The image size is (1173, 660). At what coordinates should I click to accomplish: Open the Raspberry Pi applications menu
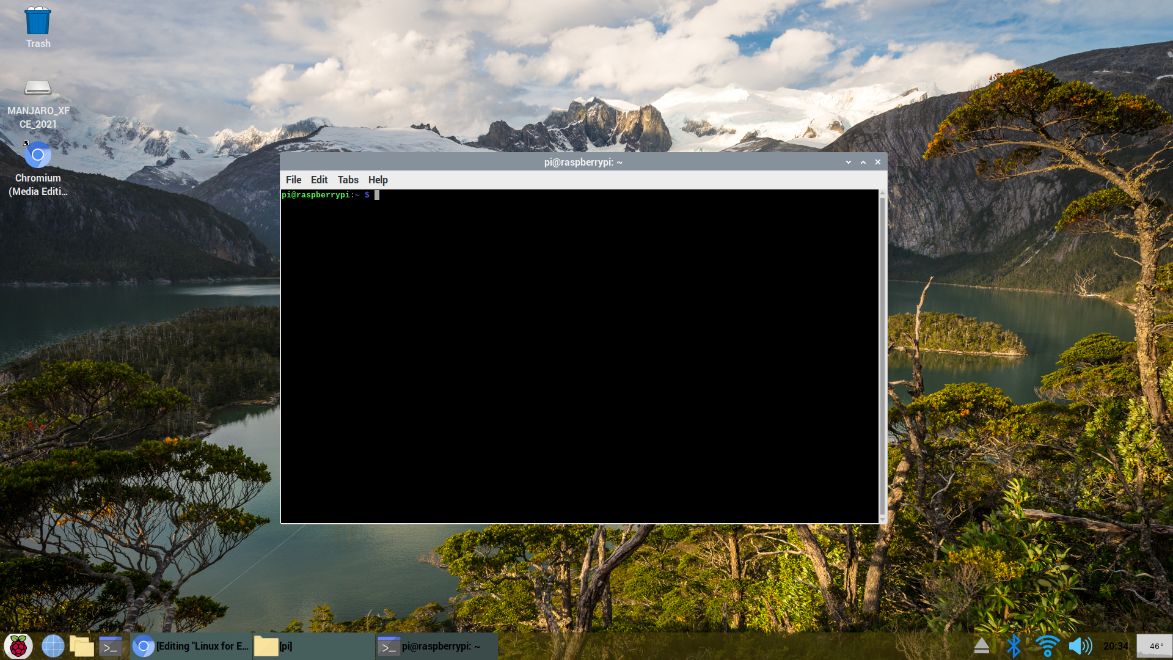18,646
